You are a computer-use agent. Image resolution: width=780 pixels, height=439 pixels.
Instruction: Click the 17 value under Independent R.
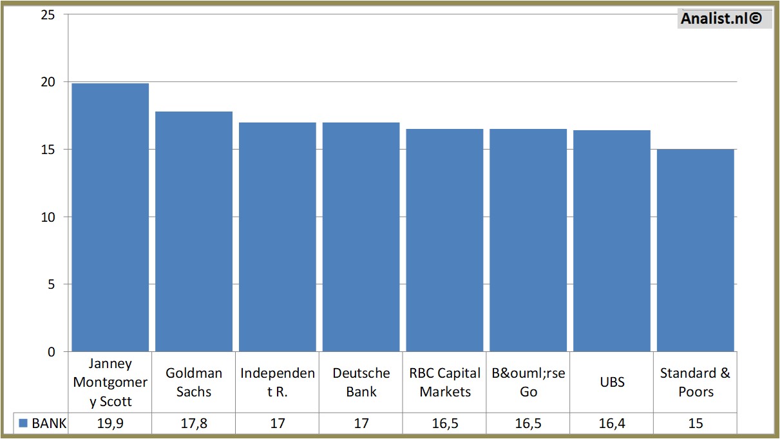tap(278, 424)
